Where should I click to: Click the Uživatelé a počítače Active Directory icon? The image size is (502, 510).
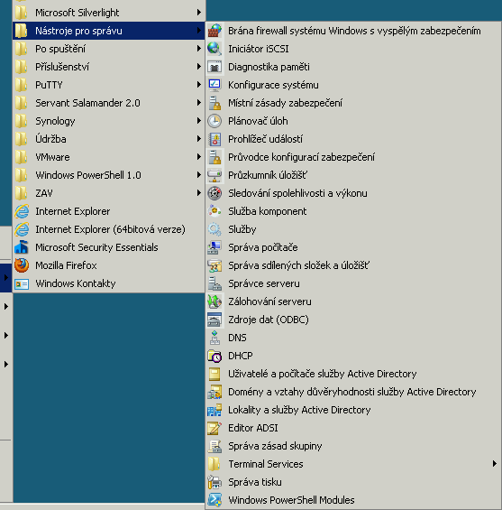214,374
